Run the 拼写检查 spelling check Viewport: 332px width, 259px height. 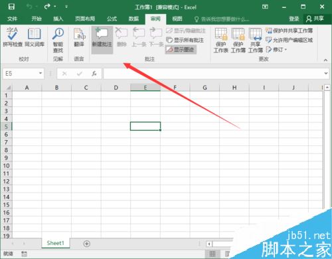[13, 37]
